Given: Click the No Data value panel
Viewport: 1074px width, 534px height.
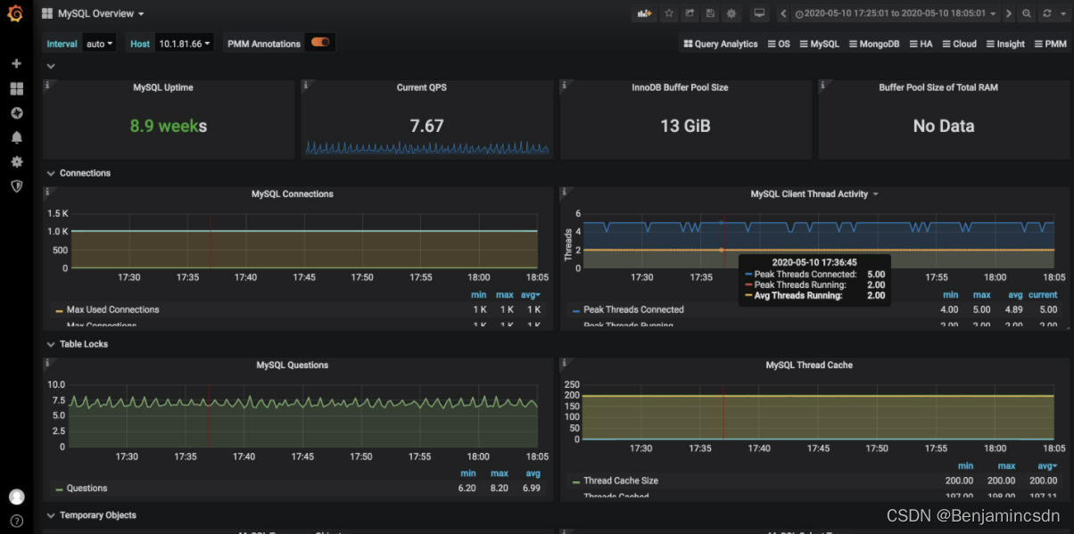Looking at the screenshot, I should point(944,126).
